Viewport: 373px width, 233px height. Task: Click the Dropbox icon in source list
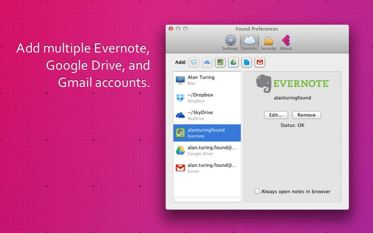pos(180,98)
